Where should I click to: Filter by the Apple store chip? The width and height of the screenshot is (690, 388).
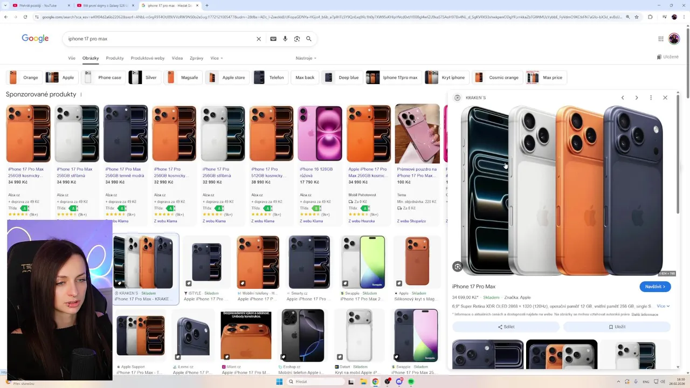[x=227, y=78]
